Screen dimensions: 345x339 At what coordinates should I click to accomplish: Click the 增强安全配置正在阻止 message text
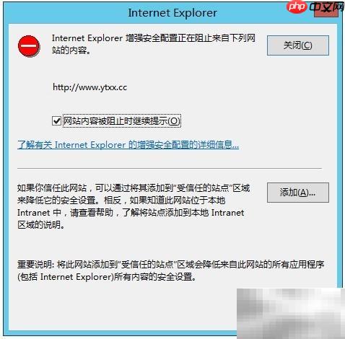pyautogui.click(x=154, y=38)
